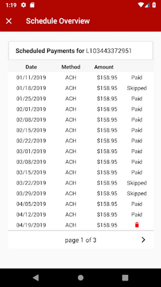Tap the settings gear in status bar
This screenshot has height=287, width=161.
(24, 5)
